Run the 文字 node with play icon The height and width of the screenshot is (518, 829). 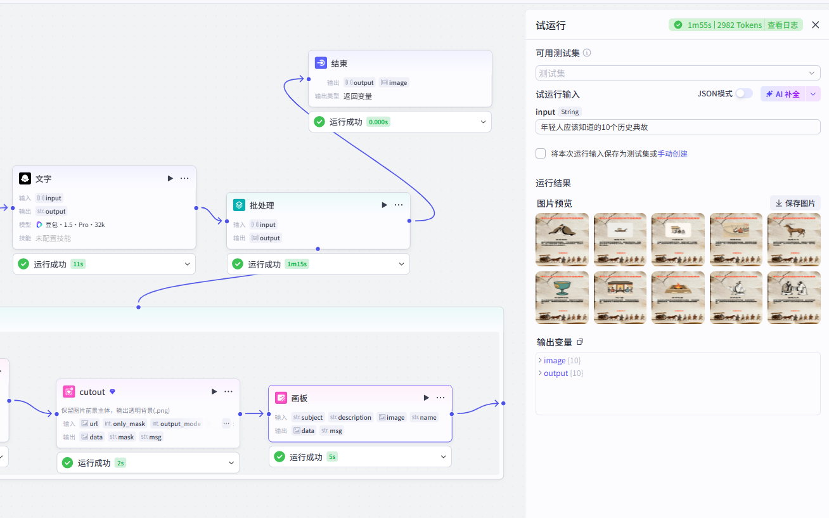coord(170,179)
